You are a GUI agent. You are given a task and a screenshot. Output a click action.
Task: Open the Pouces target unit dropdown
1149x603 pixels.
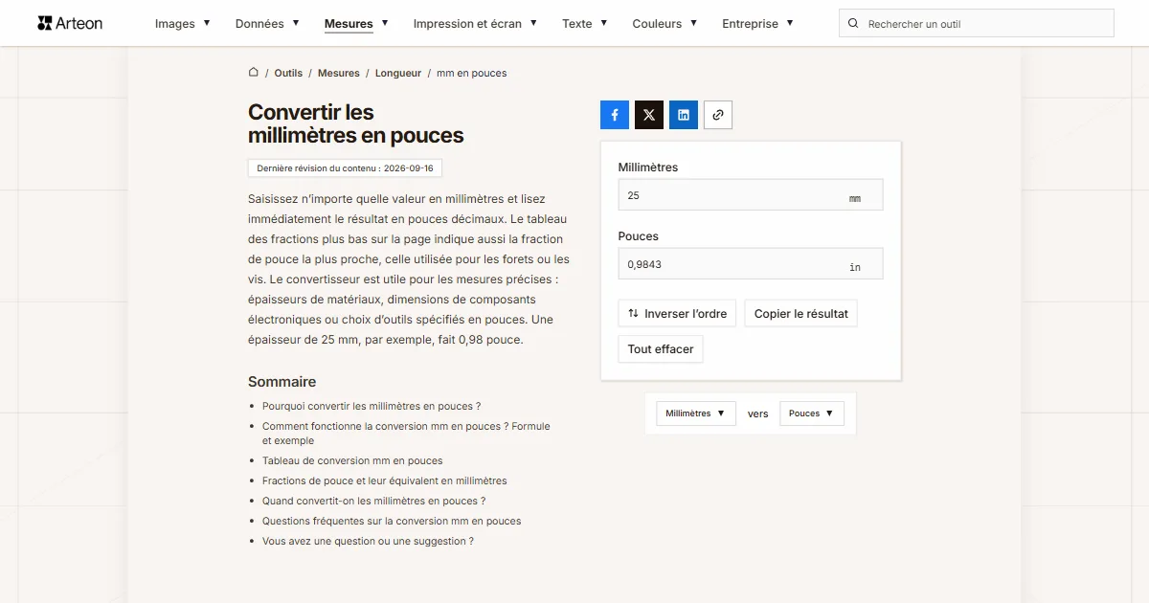coord(812,413)
